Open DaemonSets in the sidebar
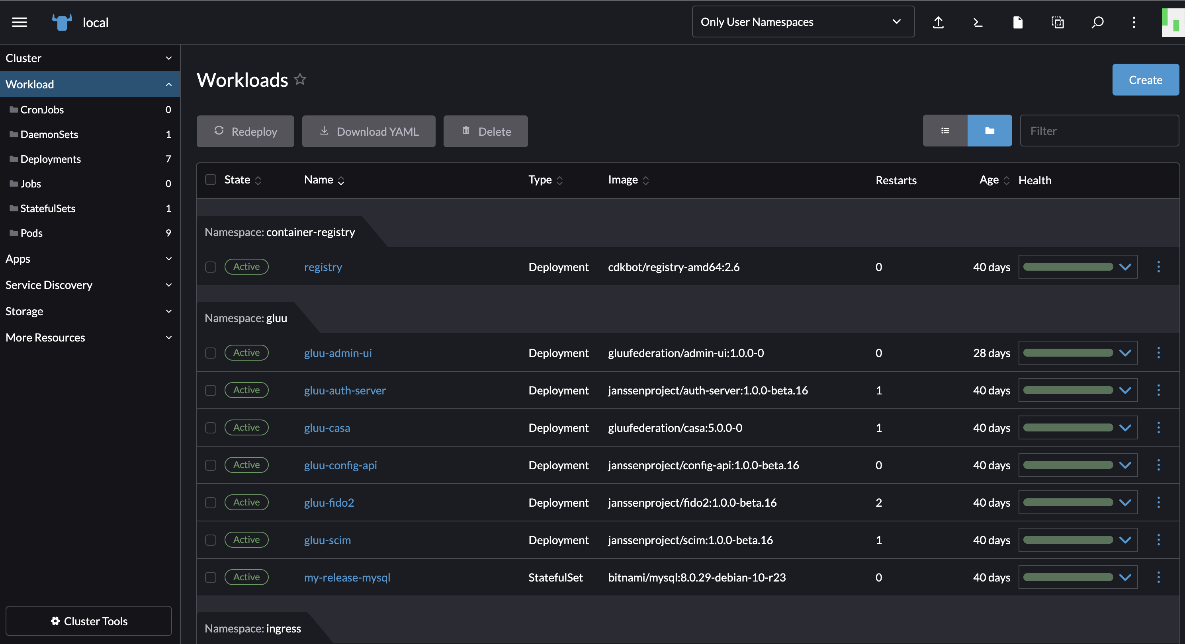Viewport: 1185px width, 644px height. 90,134
